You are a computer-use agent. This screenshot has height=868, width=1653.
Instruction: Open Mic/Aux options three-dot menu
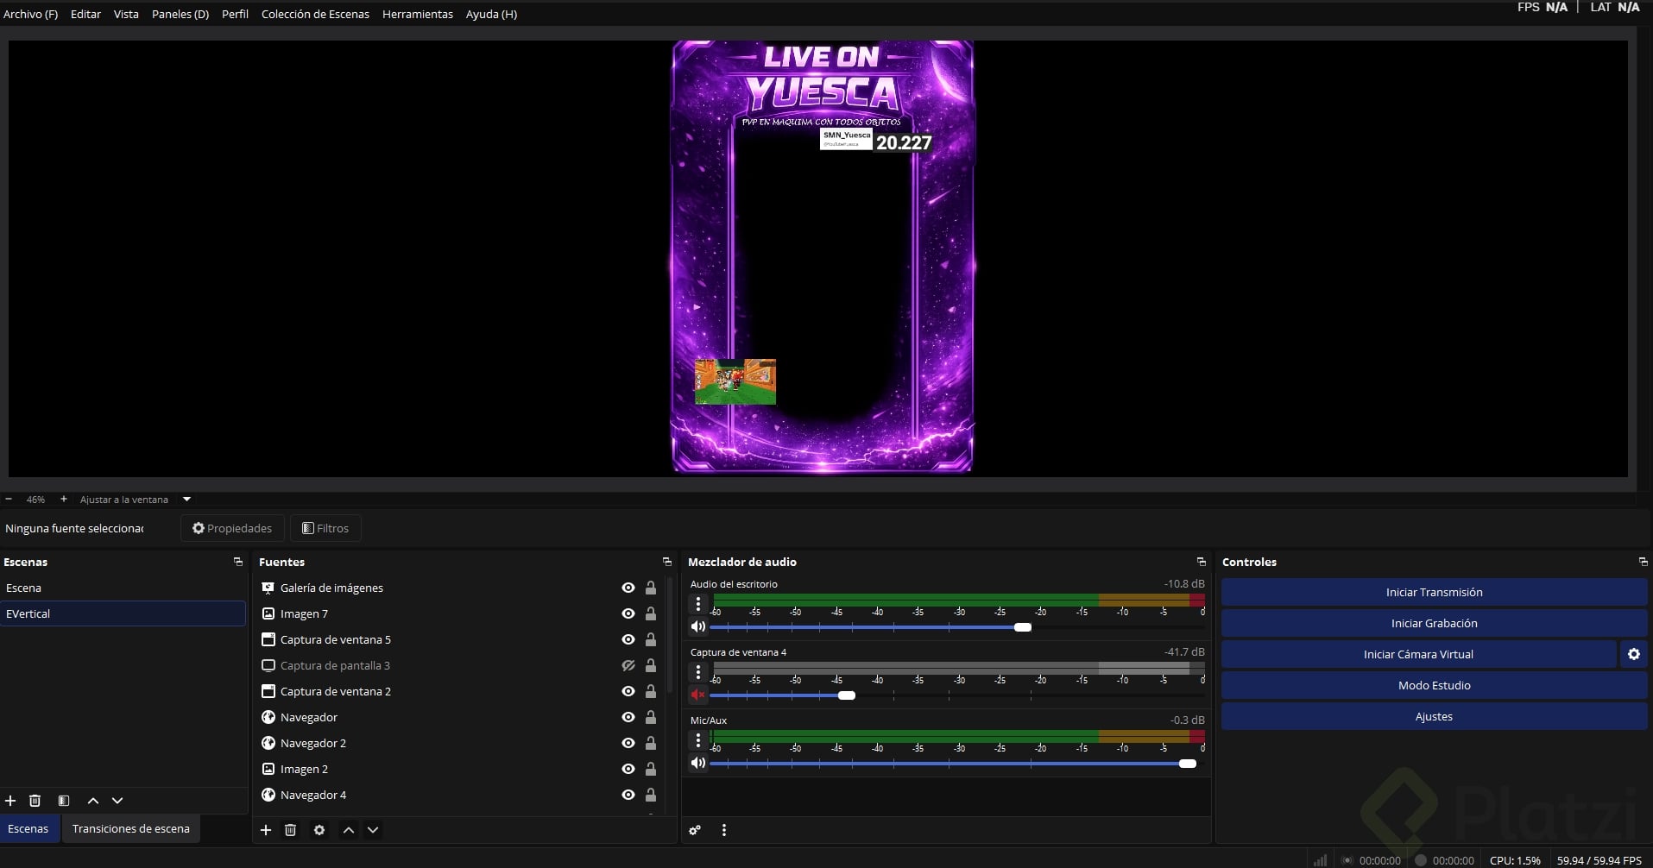point(698,740)
